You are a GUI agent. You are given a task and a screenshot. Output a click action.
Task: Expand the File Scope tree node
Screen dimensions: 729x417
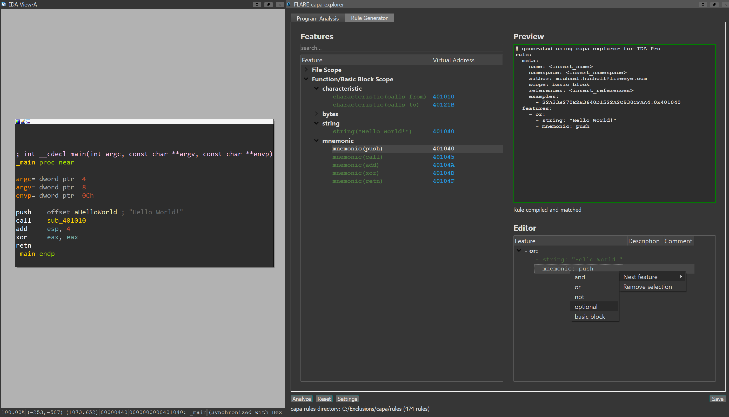pyautogui.click(x=306, y=70)
